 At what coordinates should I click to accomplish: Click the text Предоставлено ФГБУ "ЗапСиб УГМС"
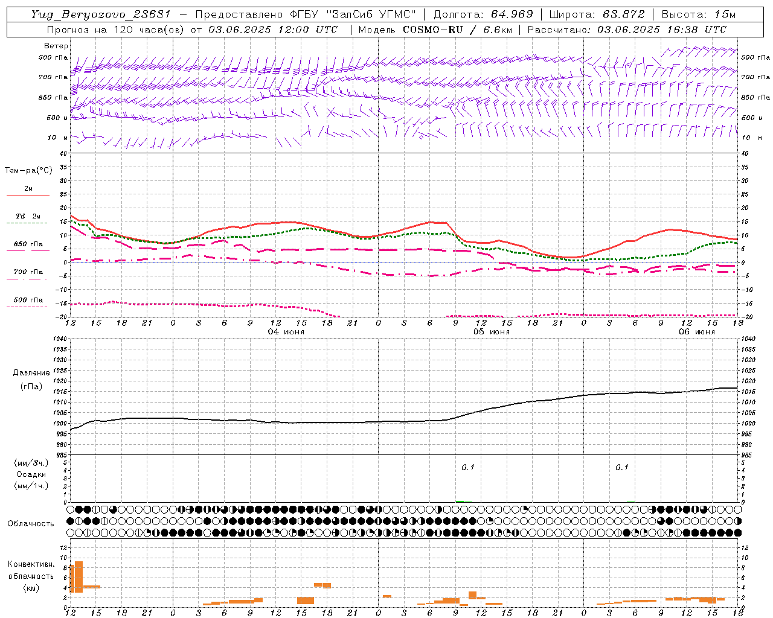point(306,14)
